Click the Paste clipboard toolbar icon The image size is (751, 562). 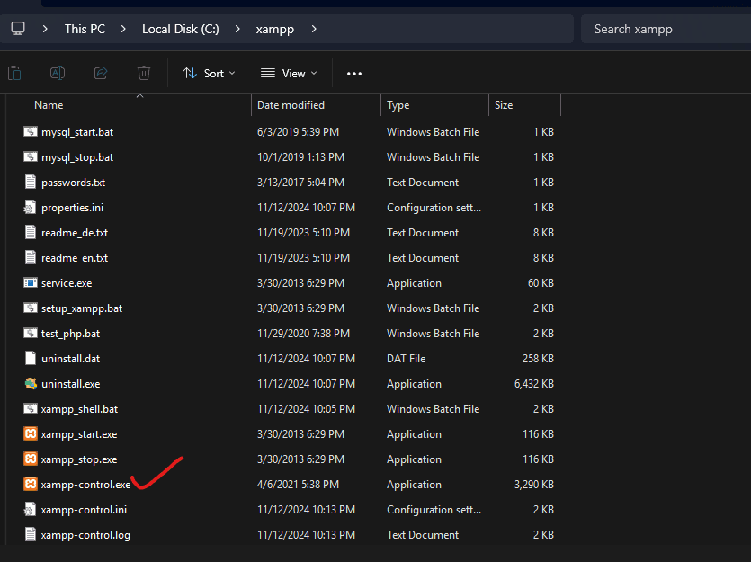point(14,73)
